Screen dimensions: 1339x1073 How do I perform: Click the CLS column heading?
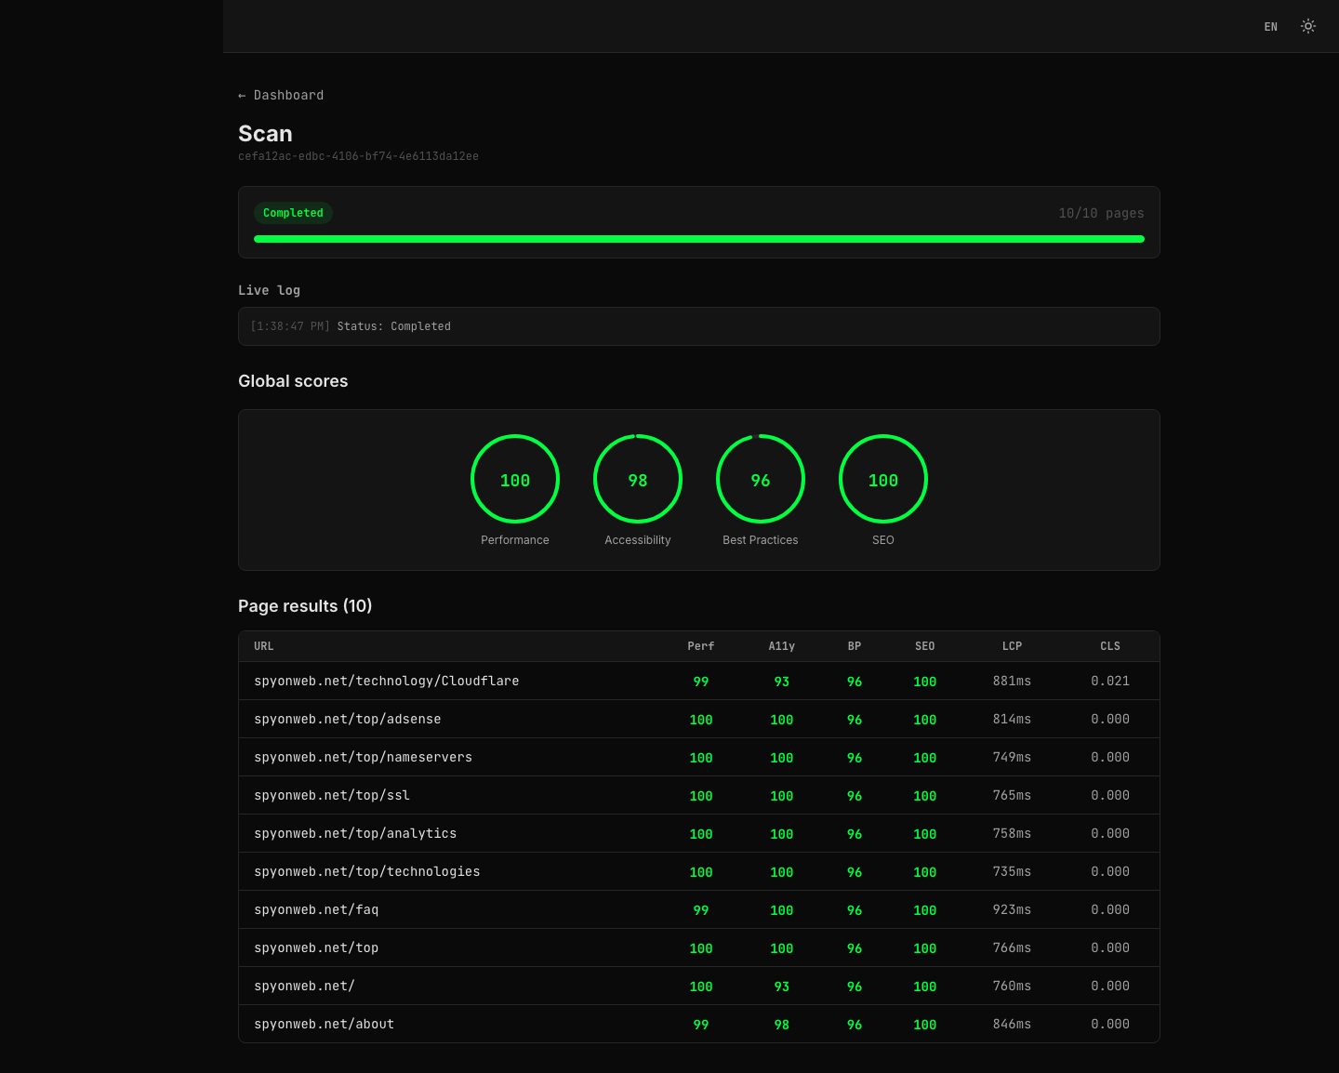coord(1109,645)
